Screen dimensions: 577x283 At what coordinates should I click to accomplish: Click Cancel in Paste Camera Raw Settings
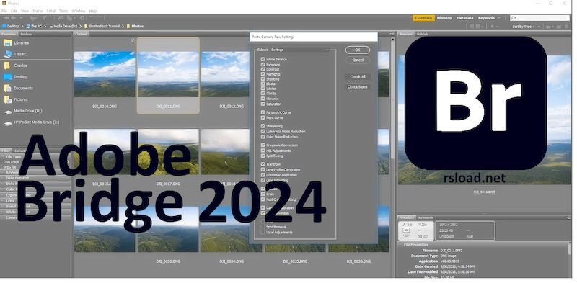[x=357, y=60]
